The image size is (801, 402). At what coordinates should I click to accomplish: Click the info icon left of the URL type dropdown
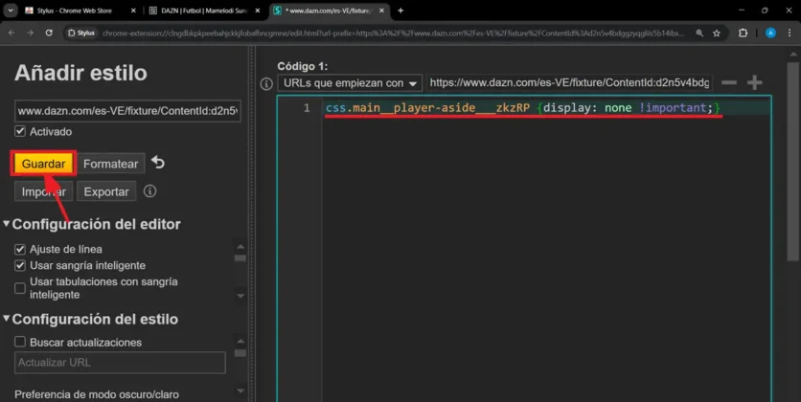point(267,83)
